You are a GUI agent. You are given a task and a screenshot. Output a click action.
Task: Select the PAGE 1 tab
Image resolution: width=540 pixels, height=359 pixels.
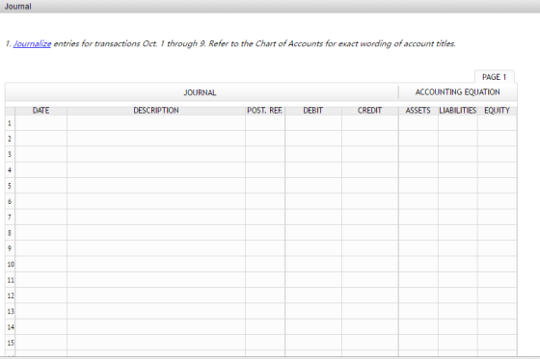[494, 77]
